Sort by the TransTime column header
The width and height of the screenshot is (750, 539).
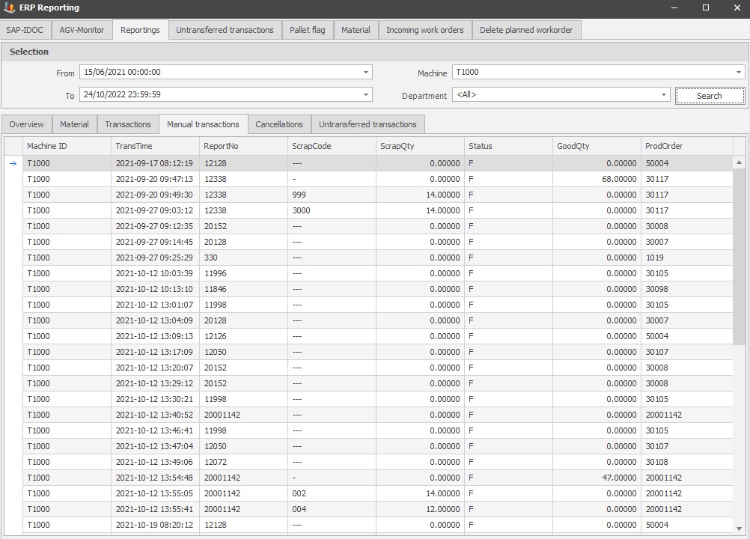(153, 146)
